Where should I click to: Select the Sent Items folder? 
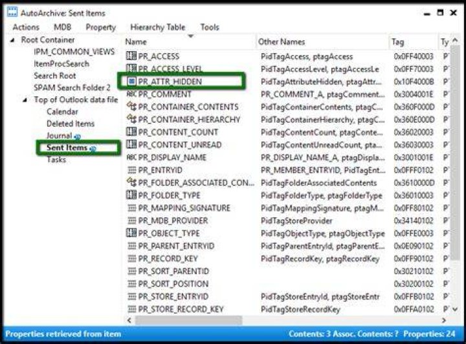67,147
